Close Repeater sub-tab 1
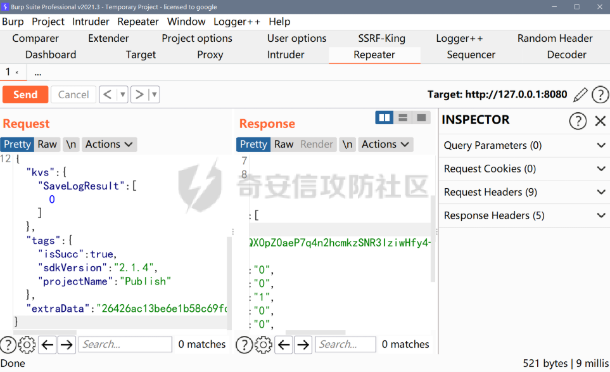 pos(16,72)
